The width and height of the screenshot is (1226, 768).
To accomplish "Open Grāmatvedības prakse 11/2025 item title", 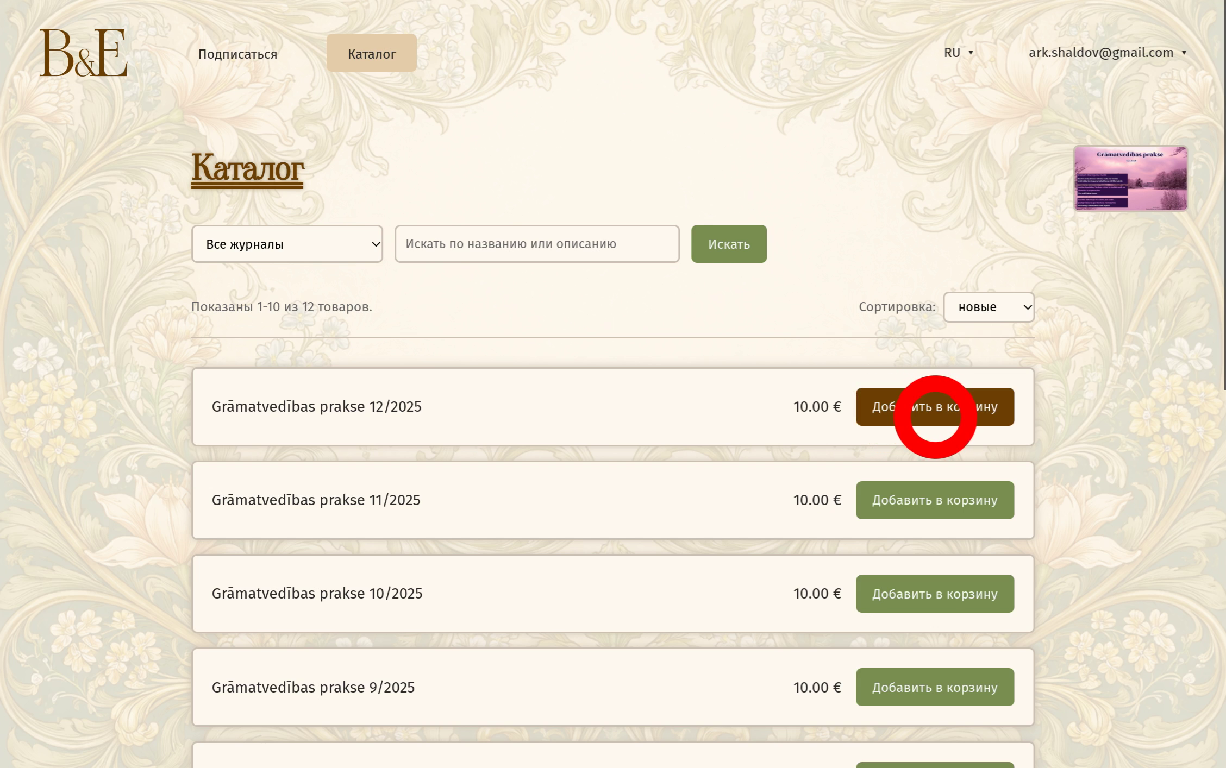I will click(316, 500).
